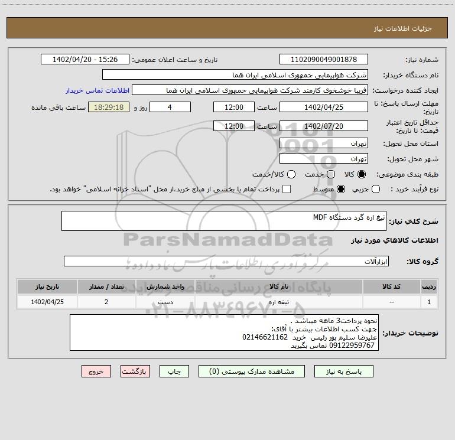The height and width of the screenshot is (440, 455).
Task: Click the کد کالا column header
Action: pos(392,286)
